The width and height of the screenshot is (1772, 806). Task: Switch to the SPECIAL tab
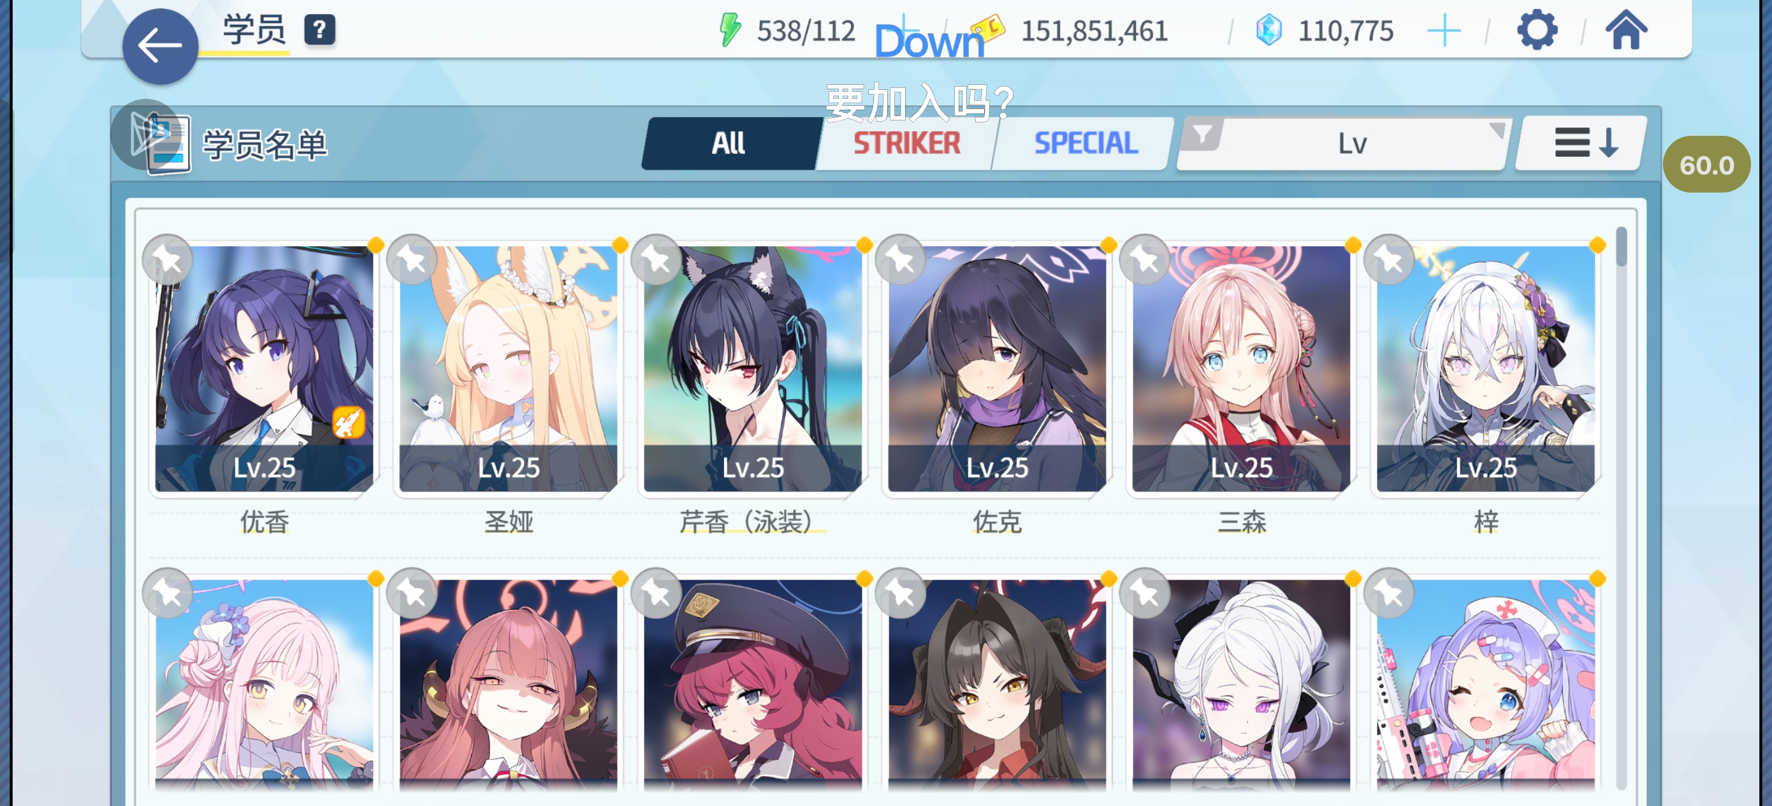coord(1086,143)
